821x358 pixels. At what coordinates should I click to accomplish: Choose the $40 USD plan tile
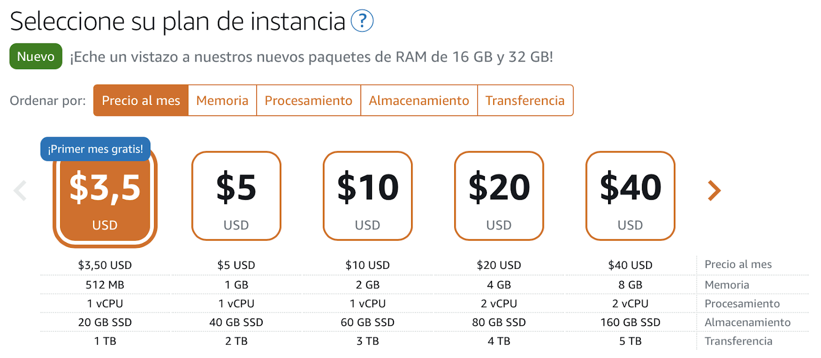631,196
